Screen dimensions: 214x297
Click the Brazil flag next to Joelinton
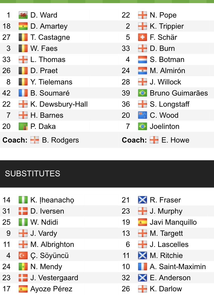pyautogui.click(x=142, y=127)
